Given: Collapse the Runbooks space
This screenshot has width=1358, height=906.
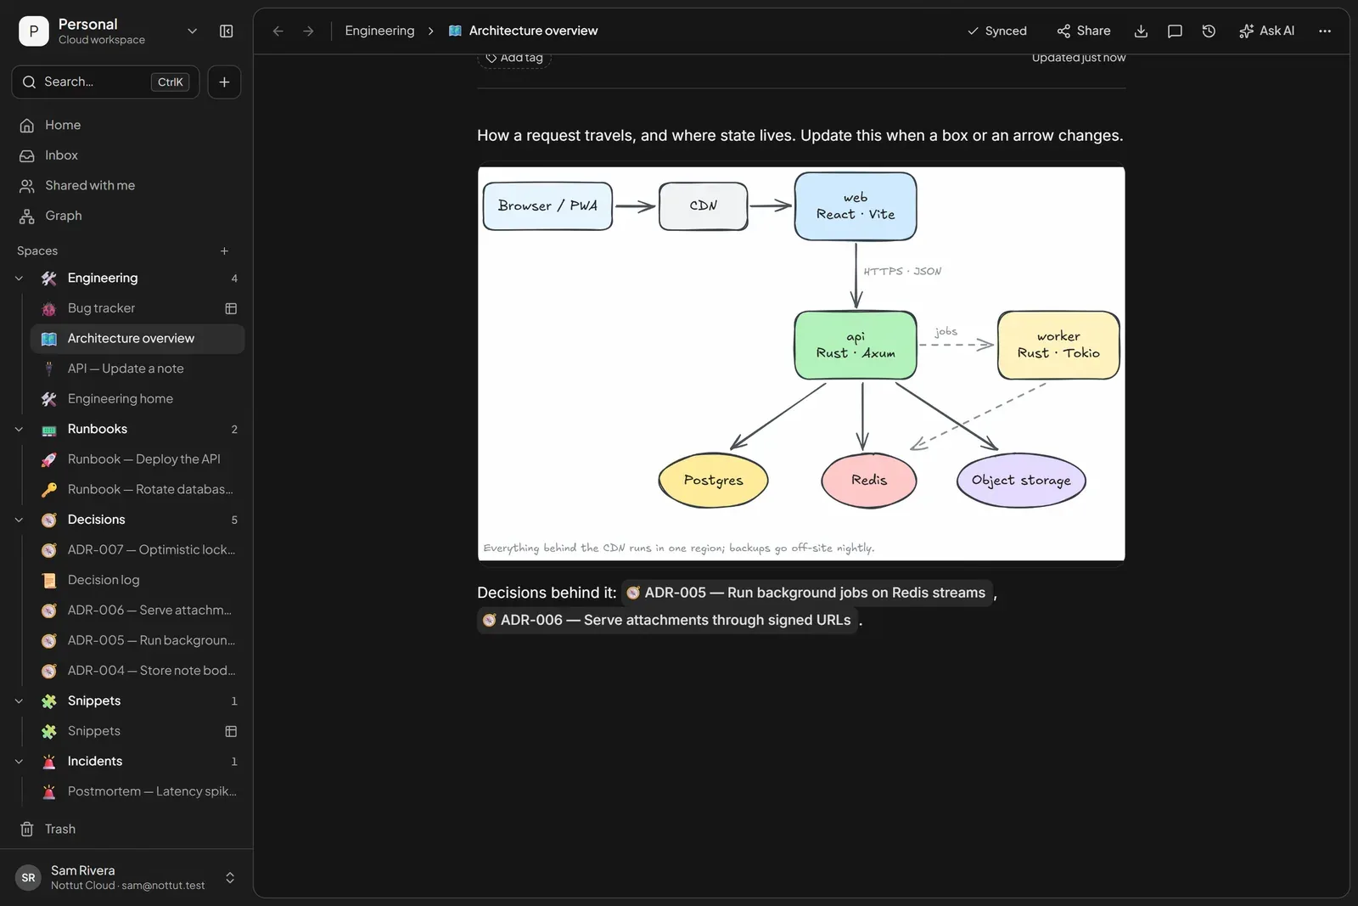Looking at the screenshot, I should [x=19, y=430].
